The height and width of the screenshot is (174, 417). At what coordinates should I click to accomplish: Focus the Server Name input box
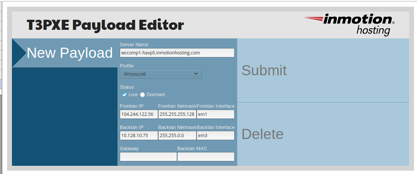(177, 53)
